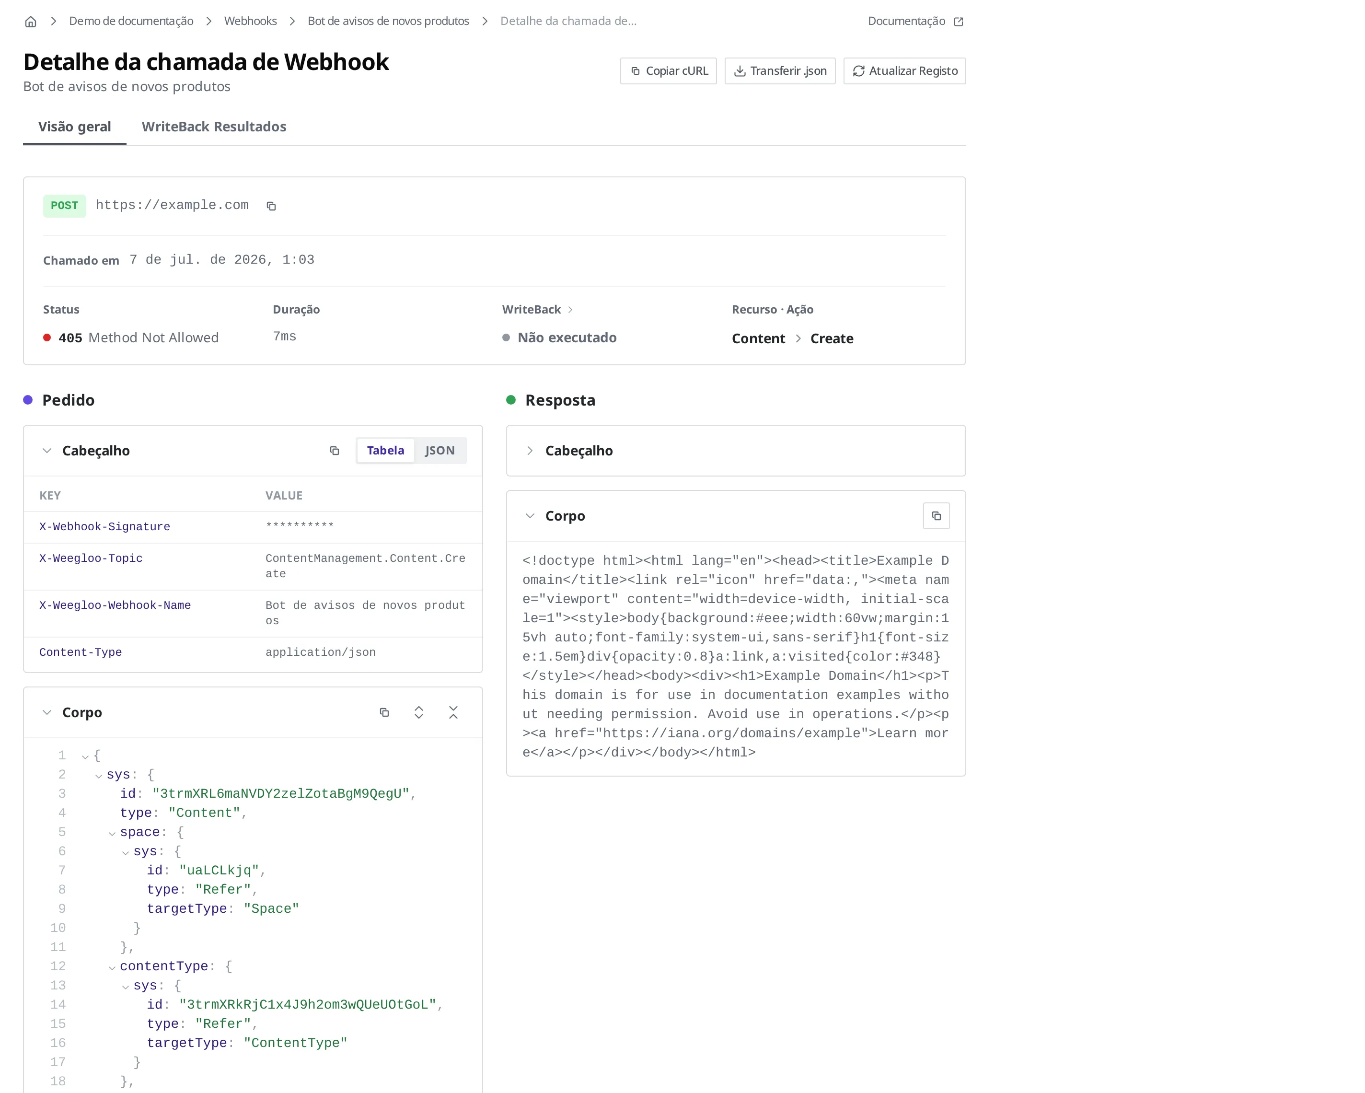Copy the https://example.com URL
Image resolution: width=1365 pixels, height=1093 pixels.
coord(271,206)
